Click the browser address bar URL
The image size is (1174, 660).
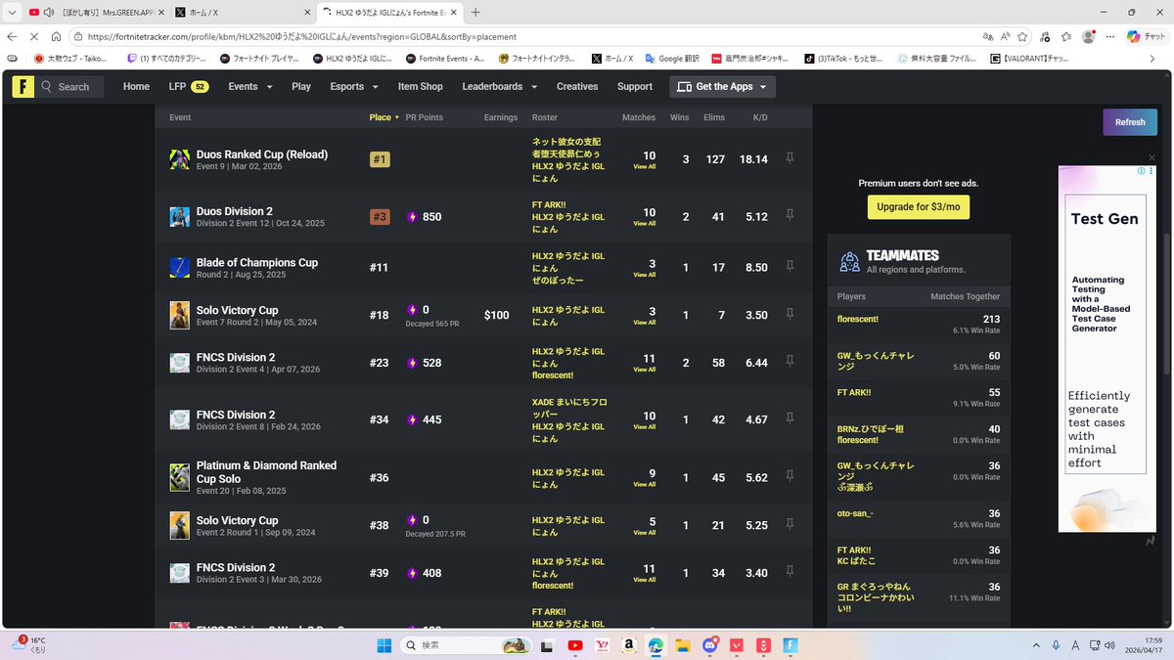(301, 36)
